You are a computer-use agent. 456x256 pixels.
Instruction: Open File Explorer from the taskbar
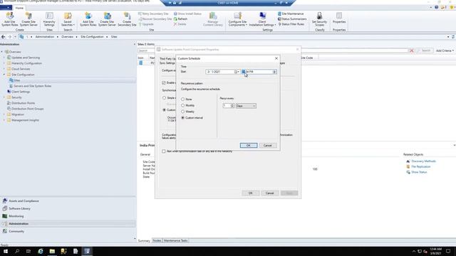[x=52, y=251]
